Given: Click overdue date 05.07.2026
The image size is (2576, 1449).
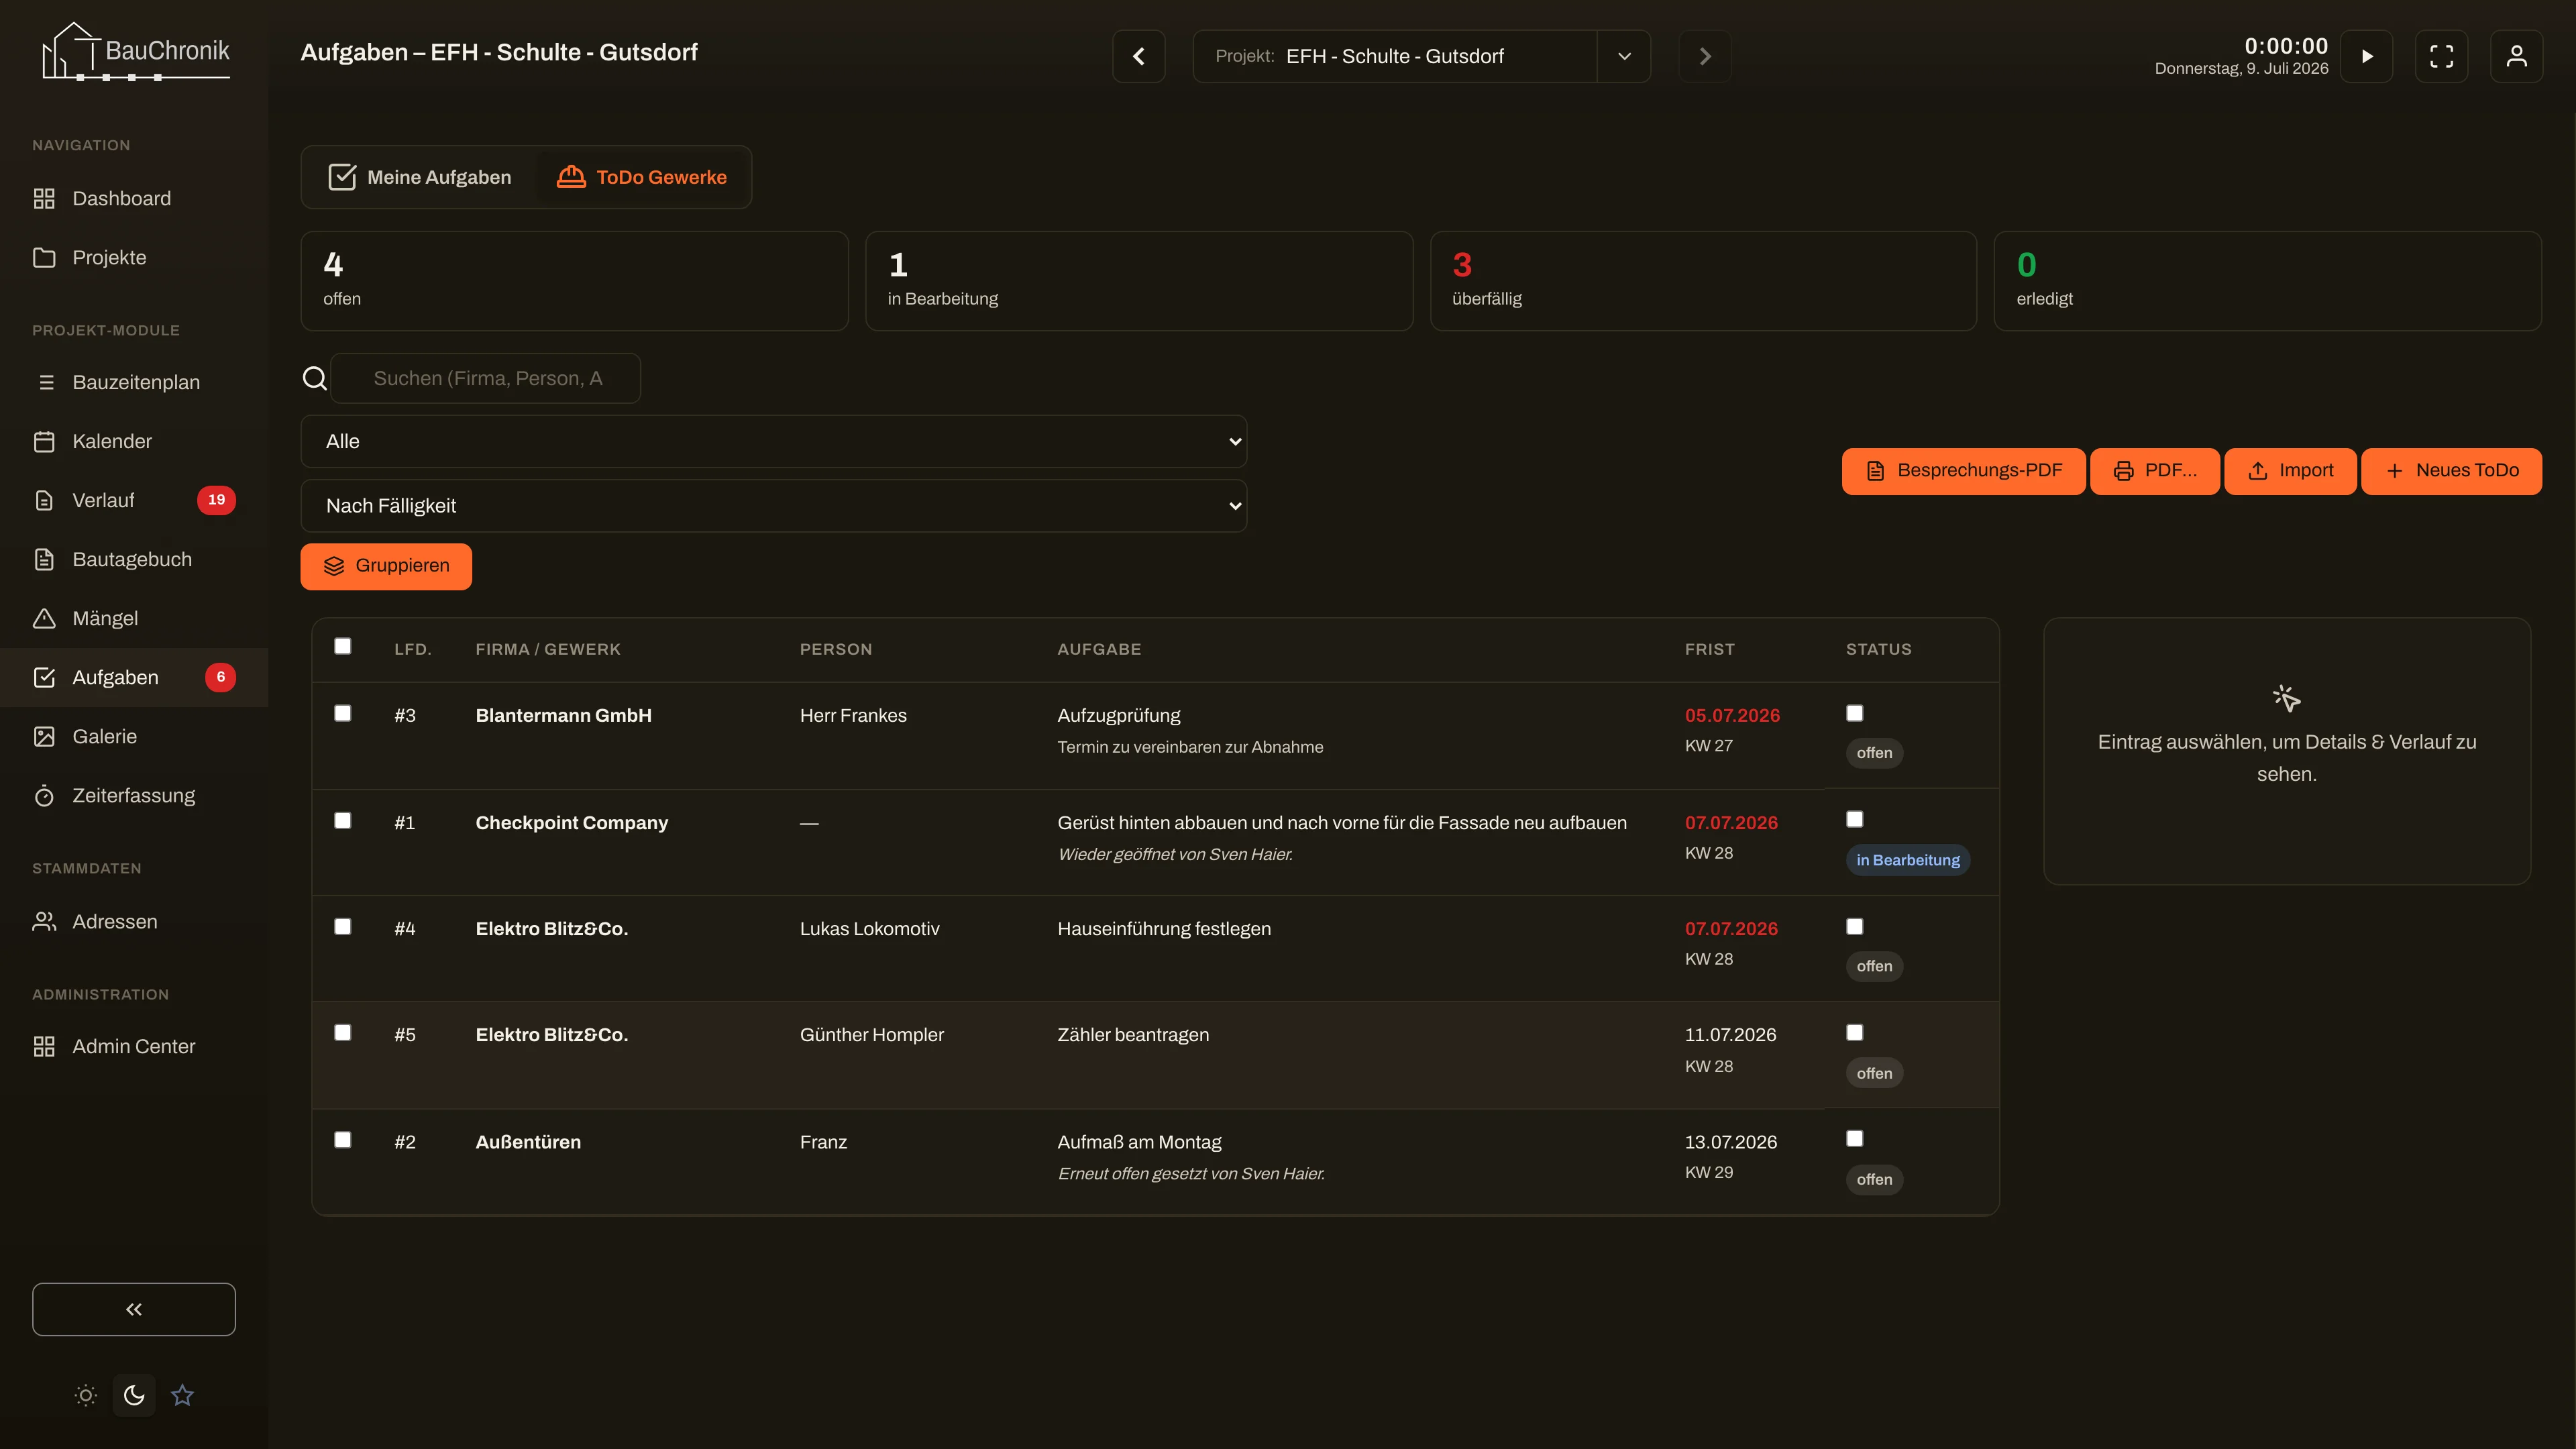Looking at the screenshot, I should pos(1732,715).
